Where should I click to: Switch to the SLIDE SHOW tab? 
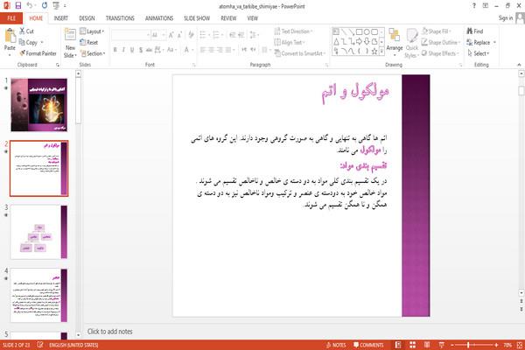(197, 18)
